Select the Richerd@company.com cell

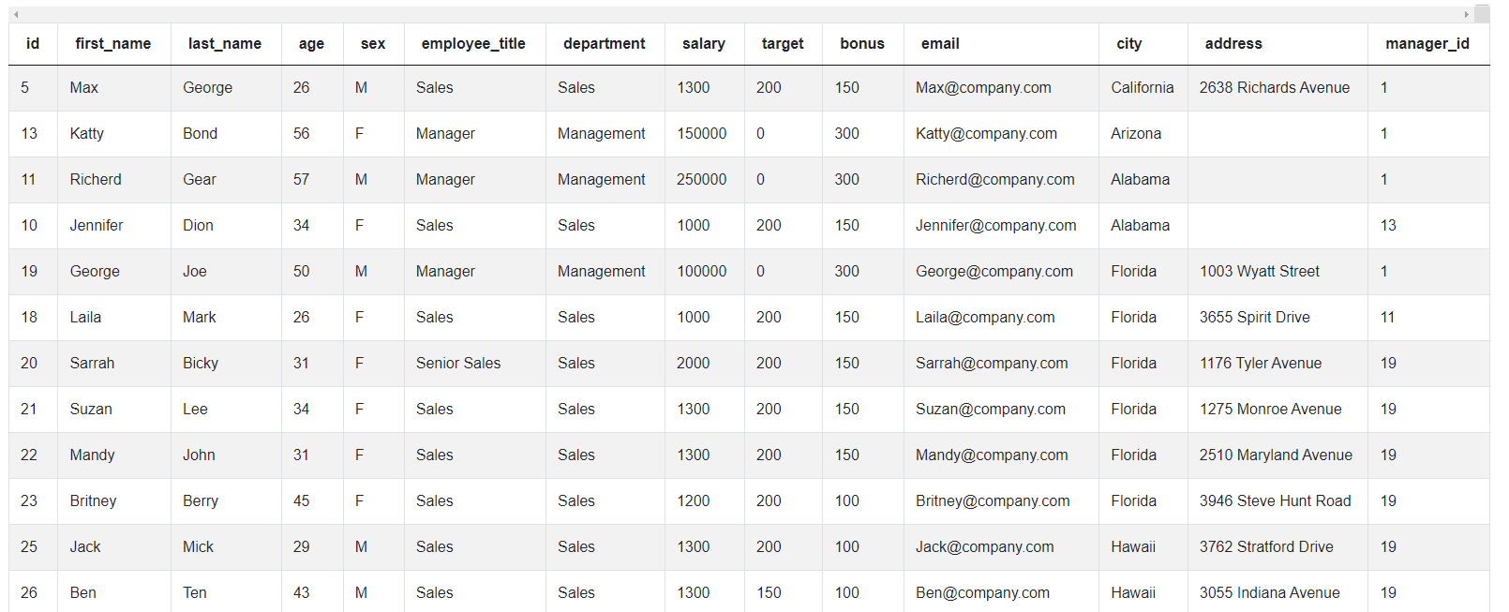(1001, 180)
